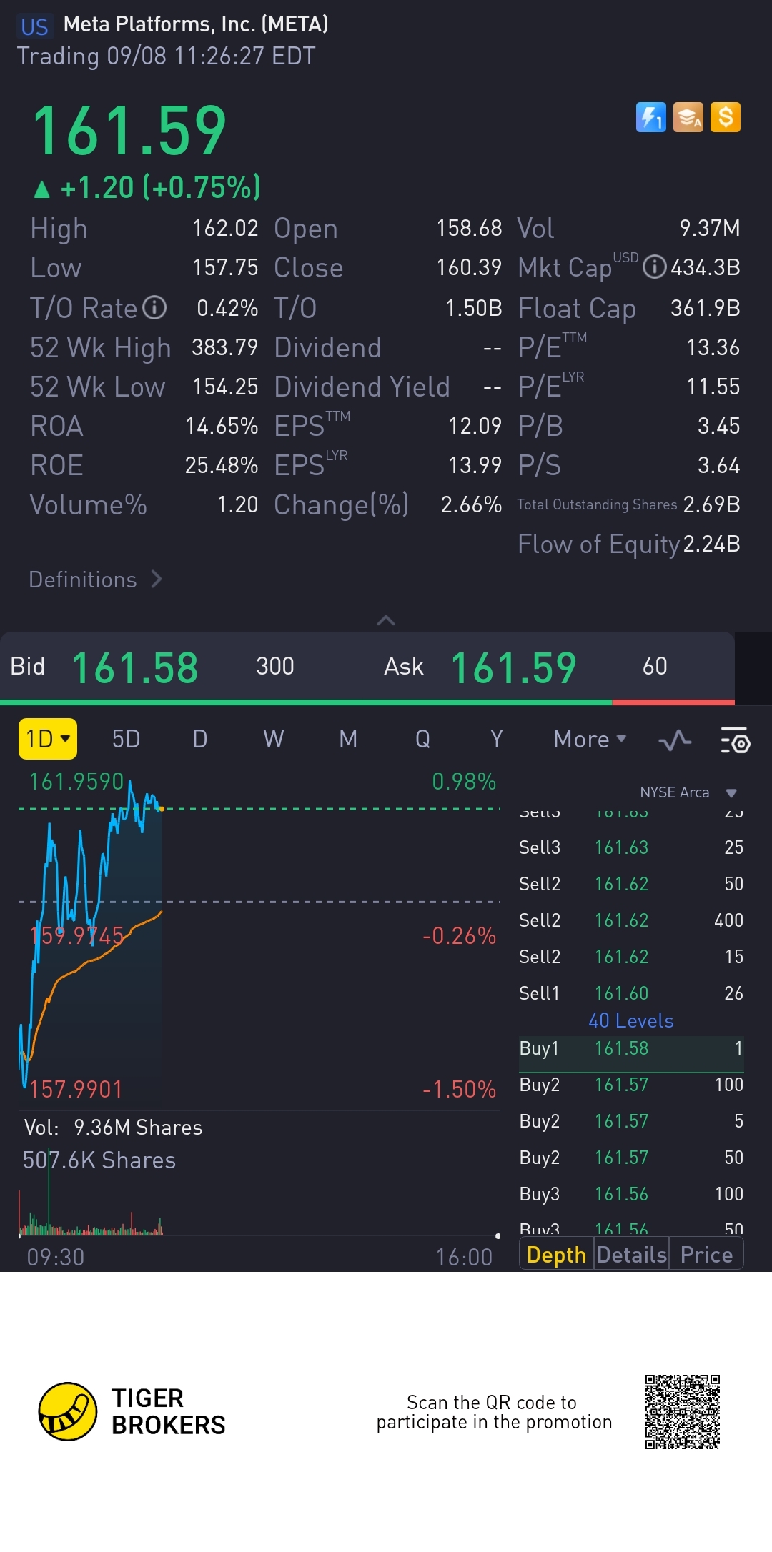Tap the blue lightning bolt icon
This screenshot has width=772, height=1552.
click(x=650, y=117)
